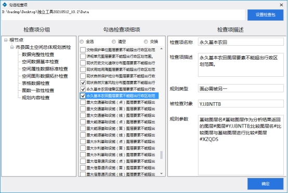Click the checklist scrollbar up arrow
This screenshot has width=288, height=193.
click(162, 49)
